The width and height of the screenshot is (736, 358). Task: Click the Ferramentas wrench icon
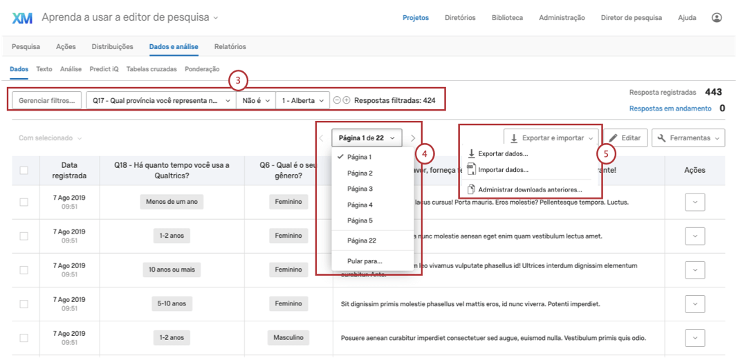pos(661,138)
